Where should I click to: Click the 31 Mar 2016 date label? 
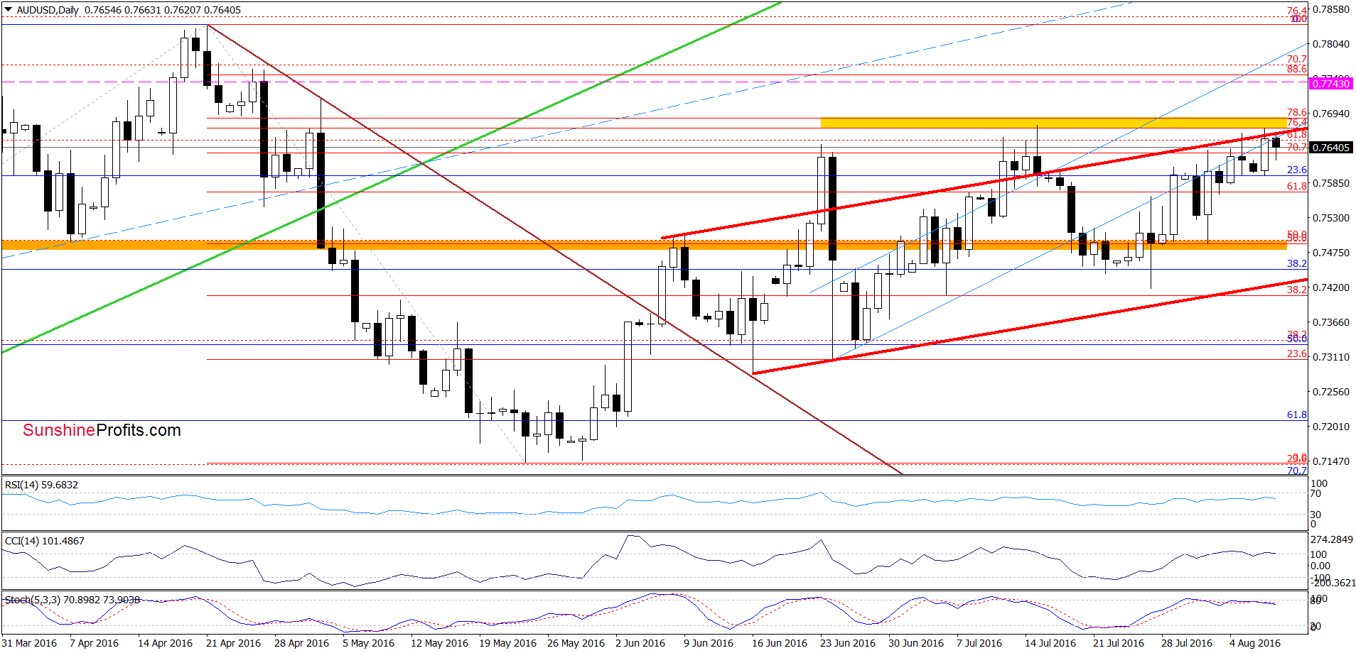click(29, 643)
